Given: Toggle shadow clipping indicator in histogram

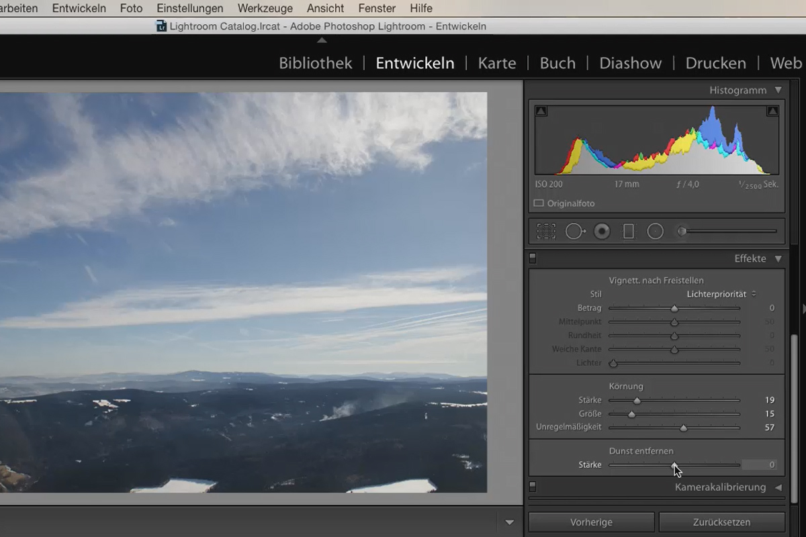Looking at the screenshot, I should 541,111.
